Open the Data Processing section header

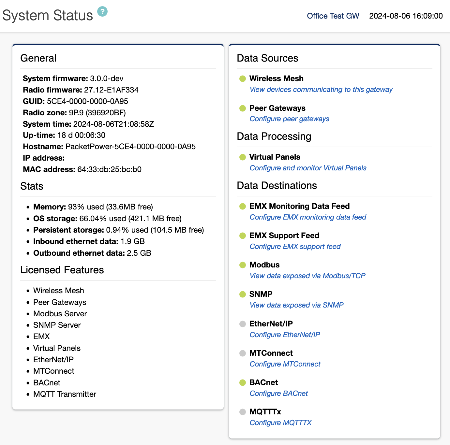click(274, 136)
